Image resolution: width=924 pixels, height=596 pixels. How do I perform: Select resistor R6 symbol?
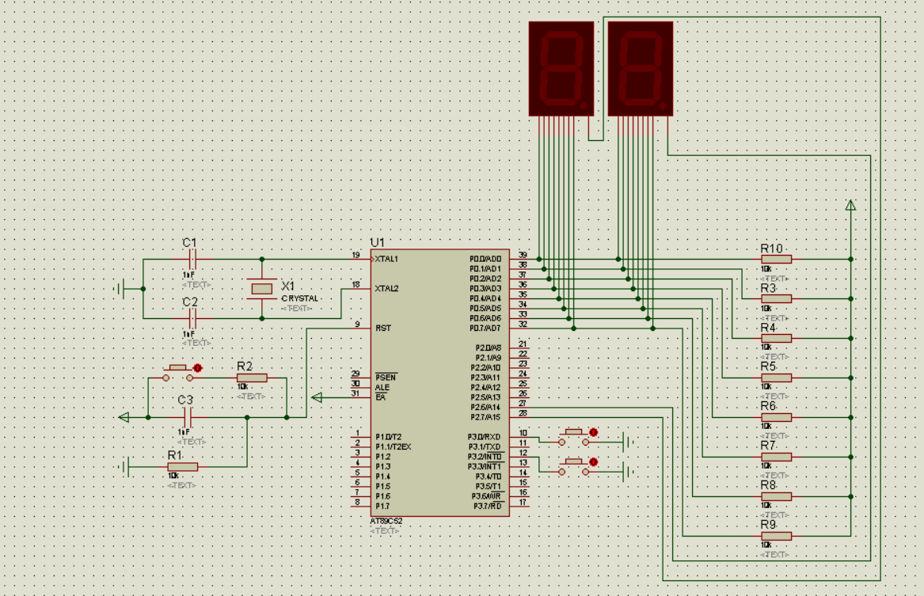776,418
